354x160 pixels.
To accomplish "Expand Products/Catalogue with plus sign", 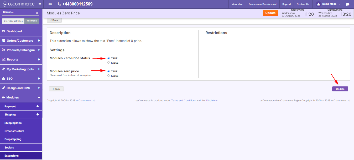I will click(x=39, y=50).
